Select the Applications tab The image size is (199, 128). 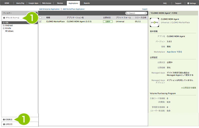tap(73, 3)
